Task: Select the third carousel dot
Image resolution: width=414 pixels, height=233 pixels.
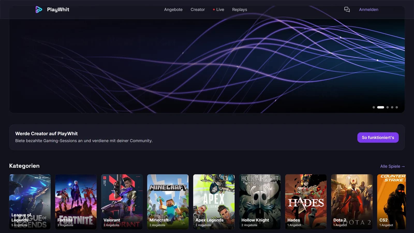Action: 388,107
